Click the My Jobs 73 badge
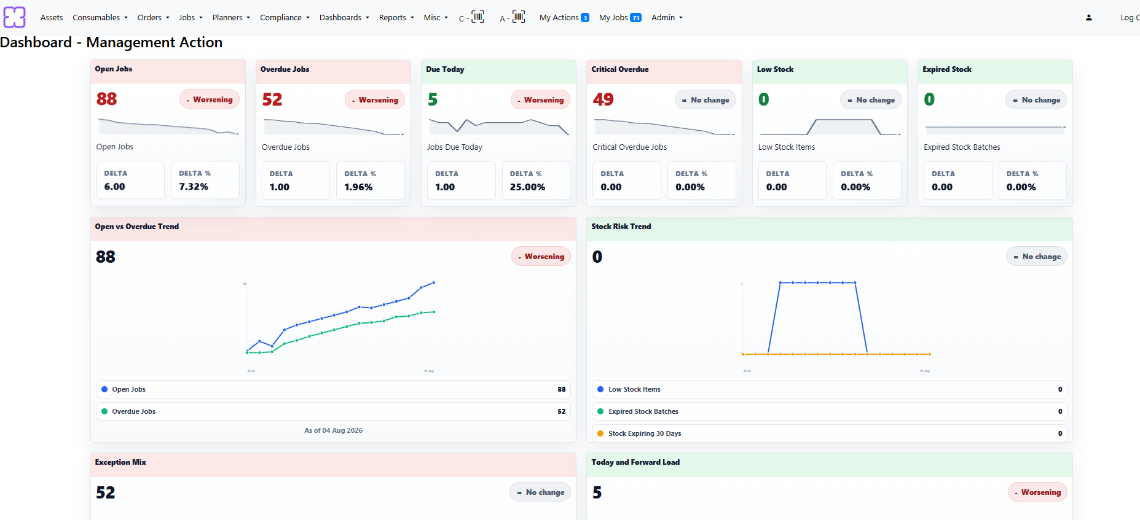This screenshot has height=520, width=1140. pyautogui.click(x=635, y=18)
